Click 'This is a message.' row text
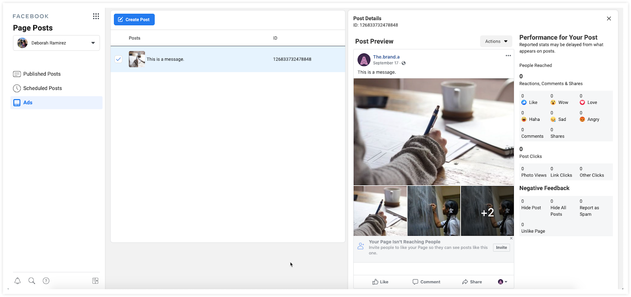The width and height of the screenshot is (631, 297). (165, 59)
